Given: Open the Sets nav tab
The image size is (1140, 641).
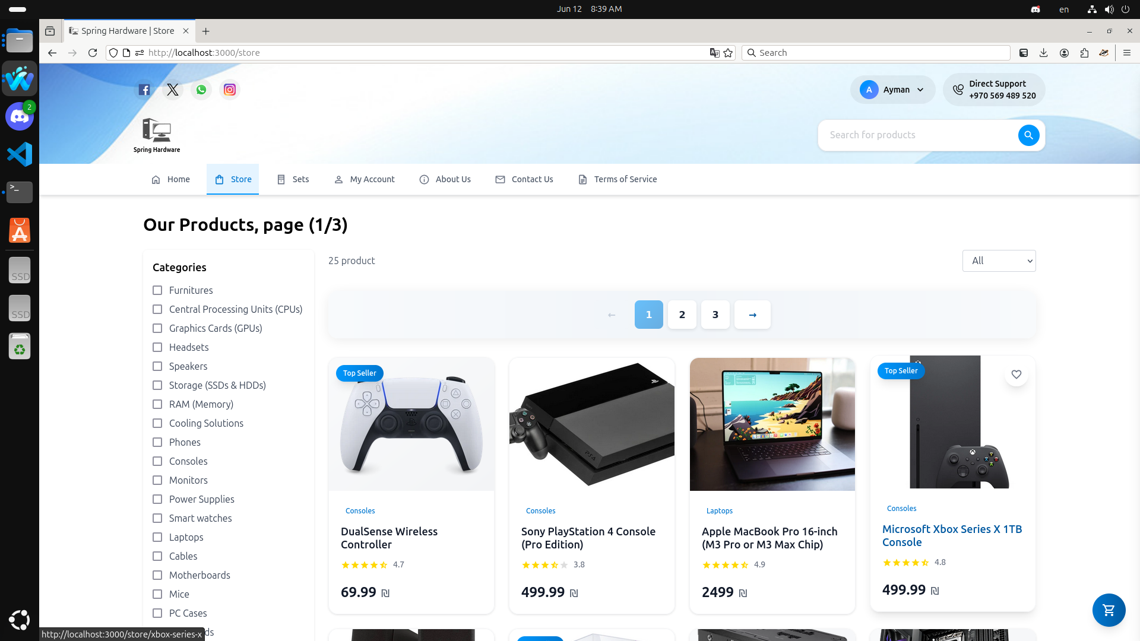Looking at the screenshot, I should click(293, 179).
